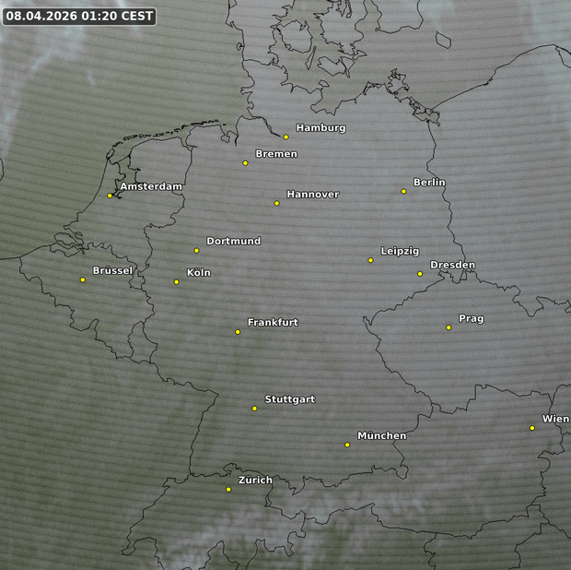Click the Hannover yellow dot marker
Screen dimensions: 571x570
click(276, 203)
